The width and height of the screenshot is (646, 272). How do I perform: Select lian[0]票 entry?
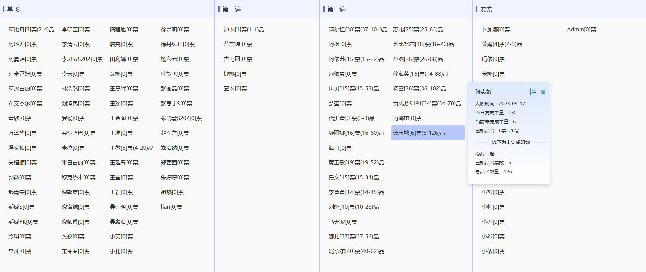(172, 207)
